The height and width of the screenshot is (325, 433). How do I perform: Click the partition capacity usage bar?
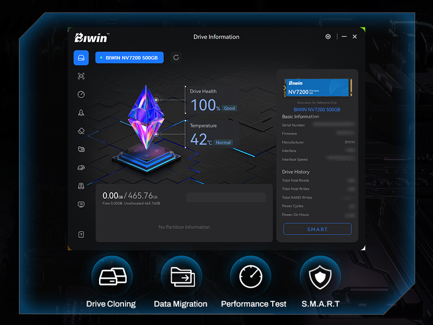(x=226, y=198)
